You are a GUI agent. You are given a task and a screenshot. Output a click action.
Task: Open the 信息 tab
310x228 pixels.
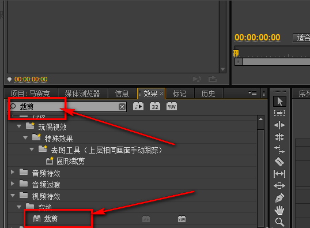pos(122,94)
